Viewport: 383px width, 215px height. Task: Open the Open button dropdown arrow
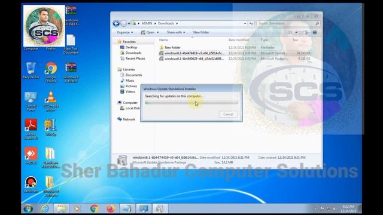(x=158, y=32)
